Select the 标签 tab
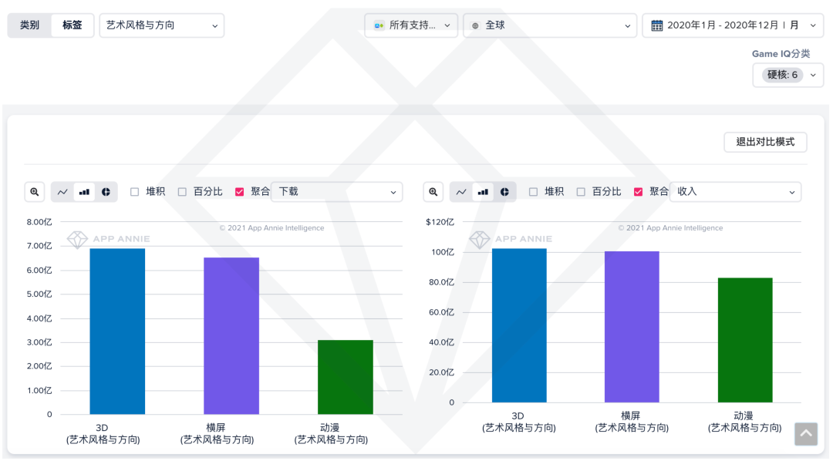Screen dimensions: 833x461 (x=73, y=25)
